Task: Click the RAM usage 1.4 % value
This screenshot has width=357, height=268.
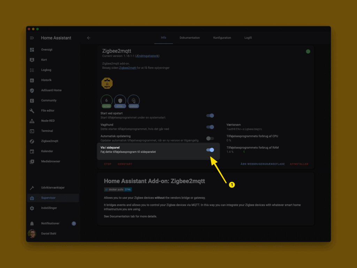Action: click(230, 152)
